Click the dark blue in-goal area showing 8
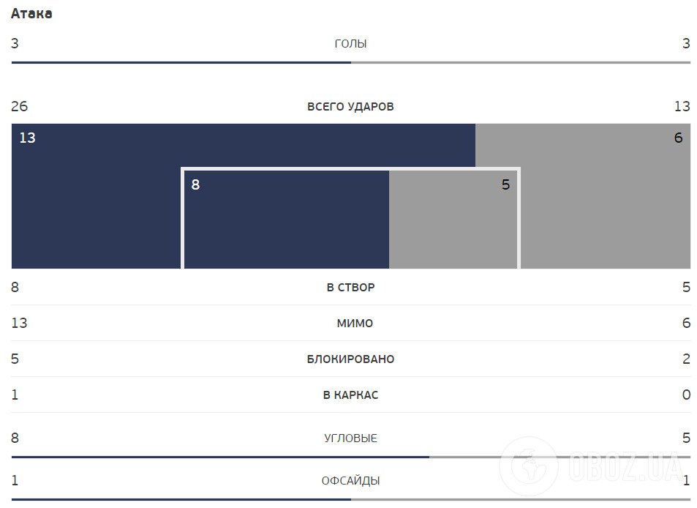This screenshot has height=508, width=697. [285, 220]
